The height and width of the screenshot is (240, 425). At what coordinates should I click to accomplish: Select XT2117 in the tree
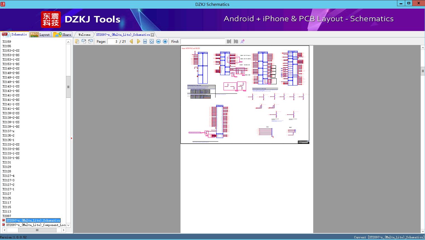[7, 203]
